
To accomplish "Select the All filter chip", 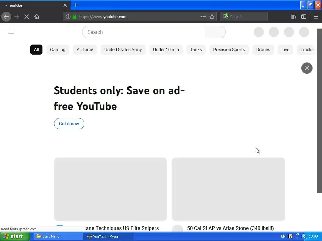I will coord(36,50).
